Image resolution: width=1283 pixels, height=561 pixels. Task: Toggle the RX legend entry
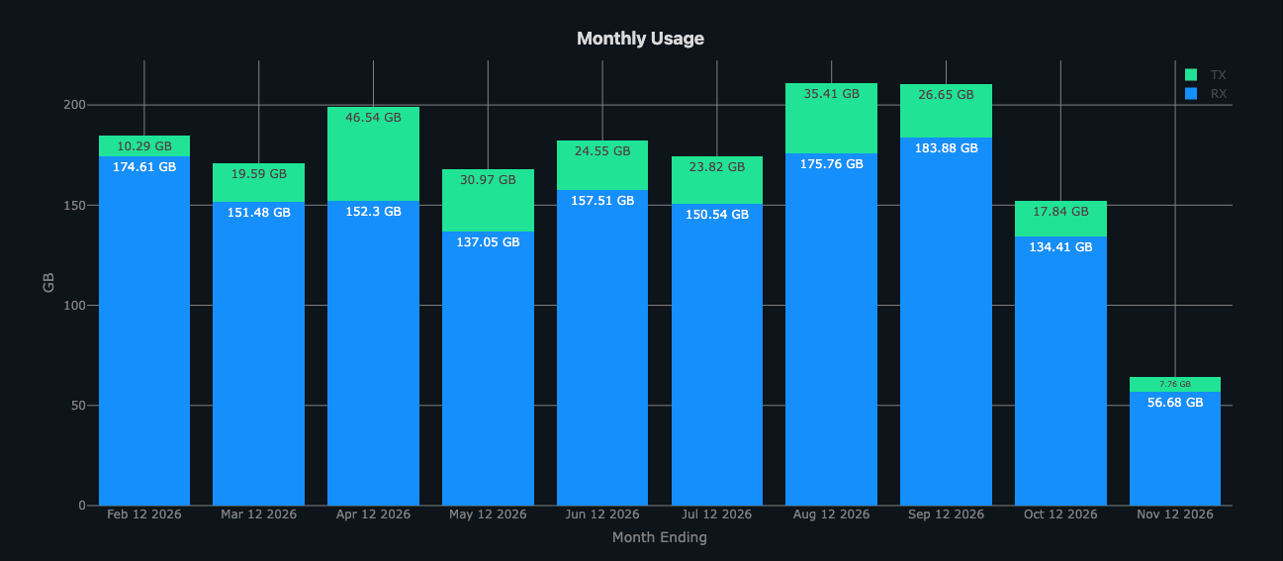coord(1205,94)
